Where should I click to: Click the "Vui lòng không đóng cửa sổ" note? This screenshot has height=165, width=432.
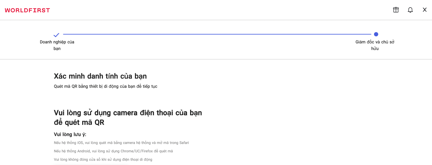click(x=103, y=160)
